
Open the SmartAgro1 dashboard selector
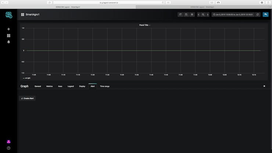point(31,15)
